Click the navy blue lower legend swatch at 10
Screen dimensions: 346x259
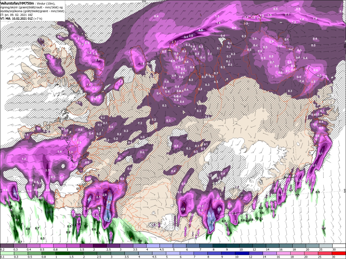[241, 253]
